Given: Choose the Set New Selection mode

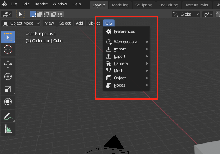Looking at the screenshot, I should 33,14.
